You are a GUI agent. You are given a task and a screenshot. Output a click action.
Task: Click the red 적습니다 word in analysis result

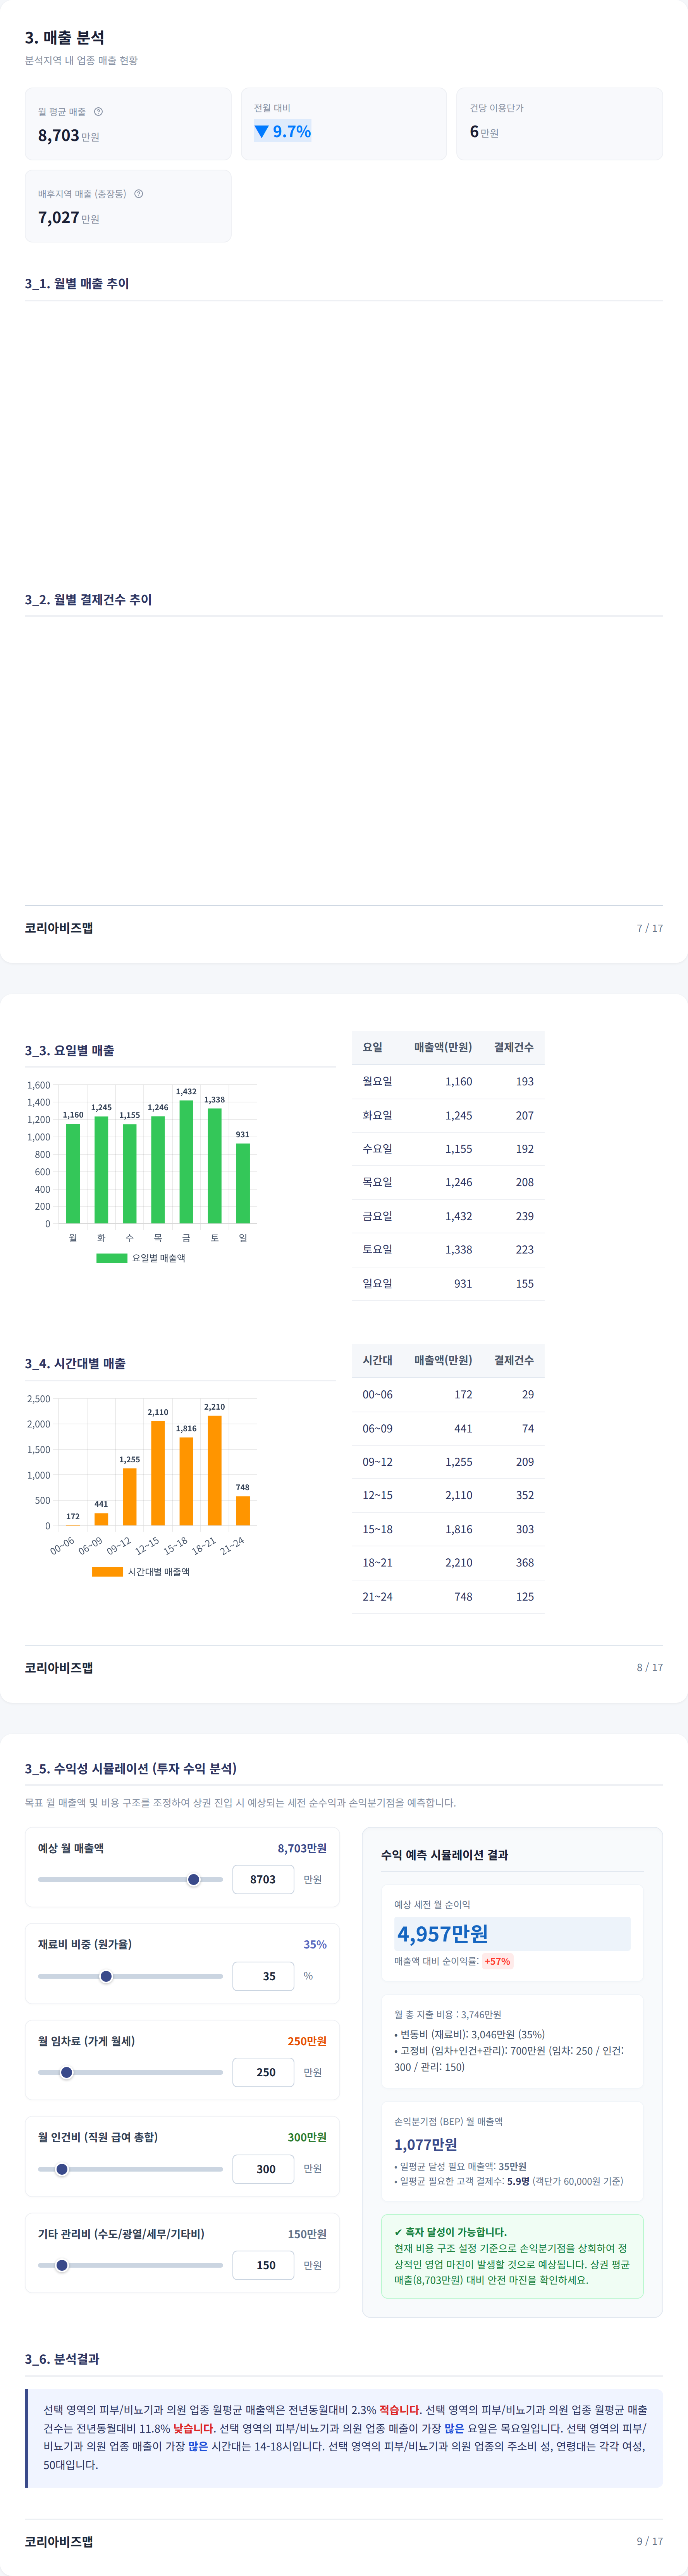tap(400, 2410)
